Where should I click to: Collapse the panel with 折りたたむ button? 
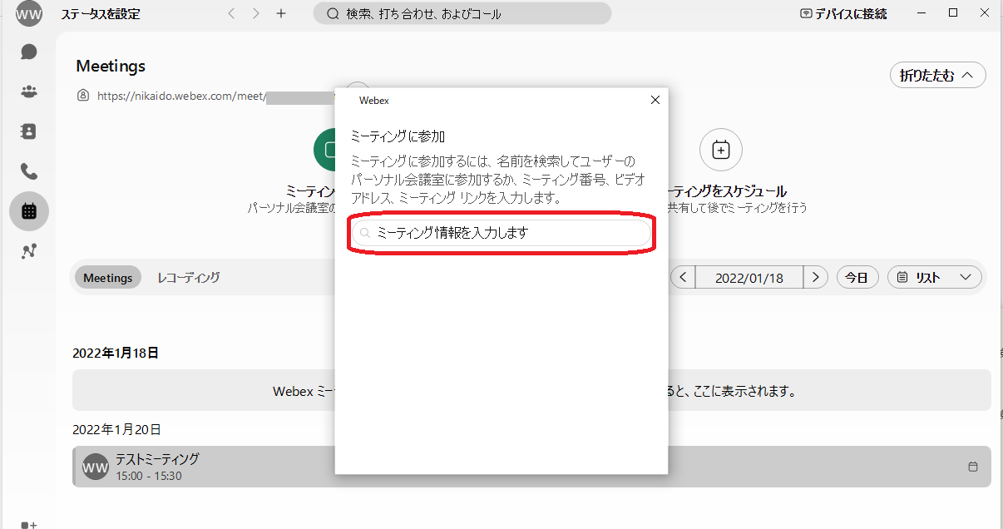click(x=938, y=75)
